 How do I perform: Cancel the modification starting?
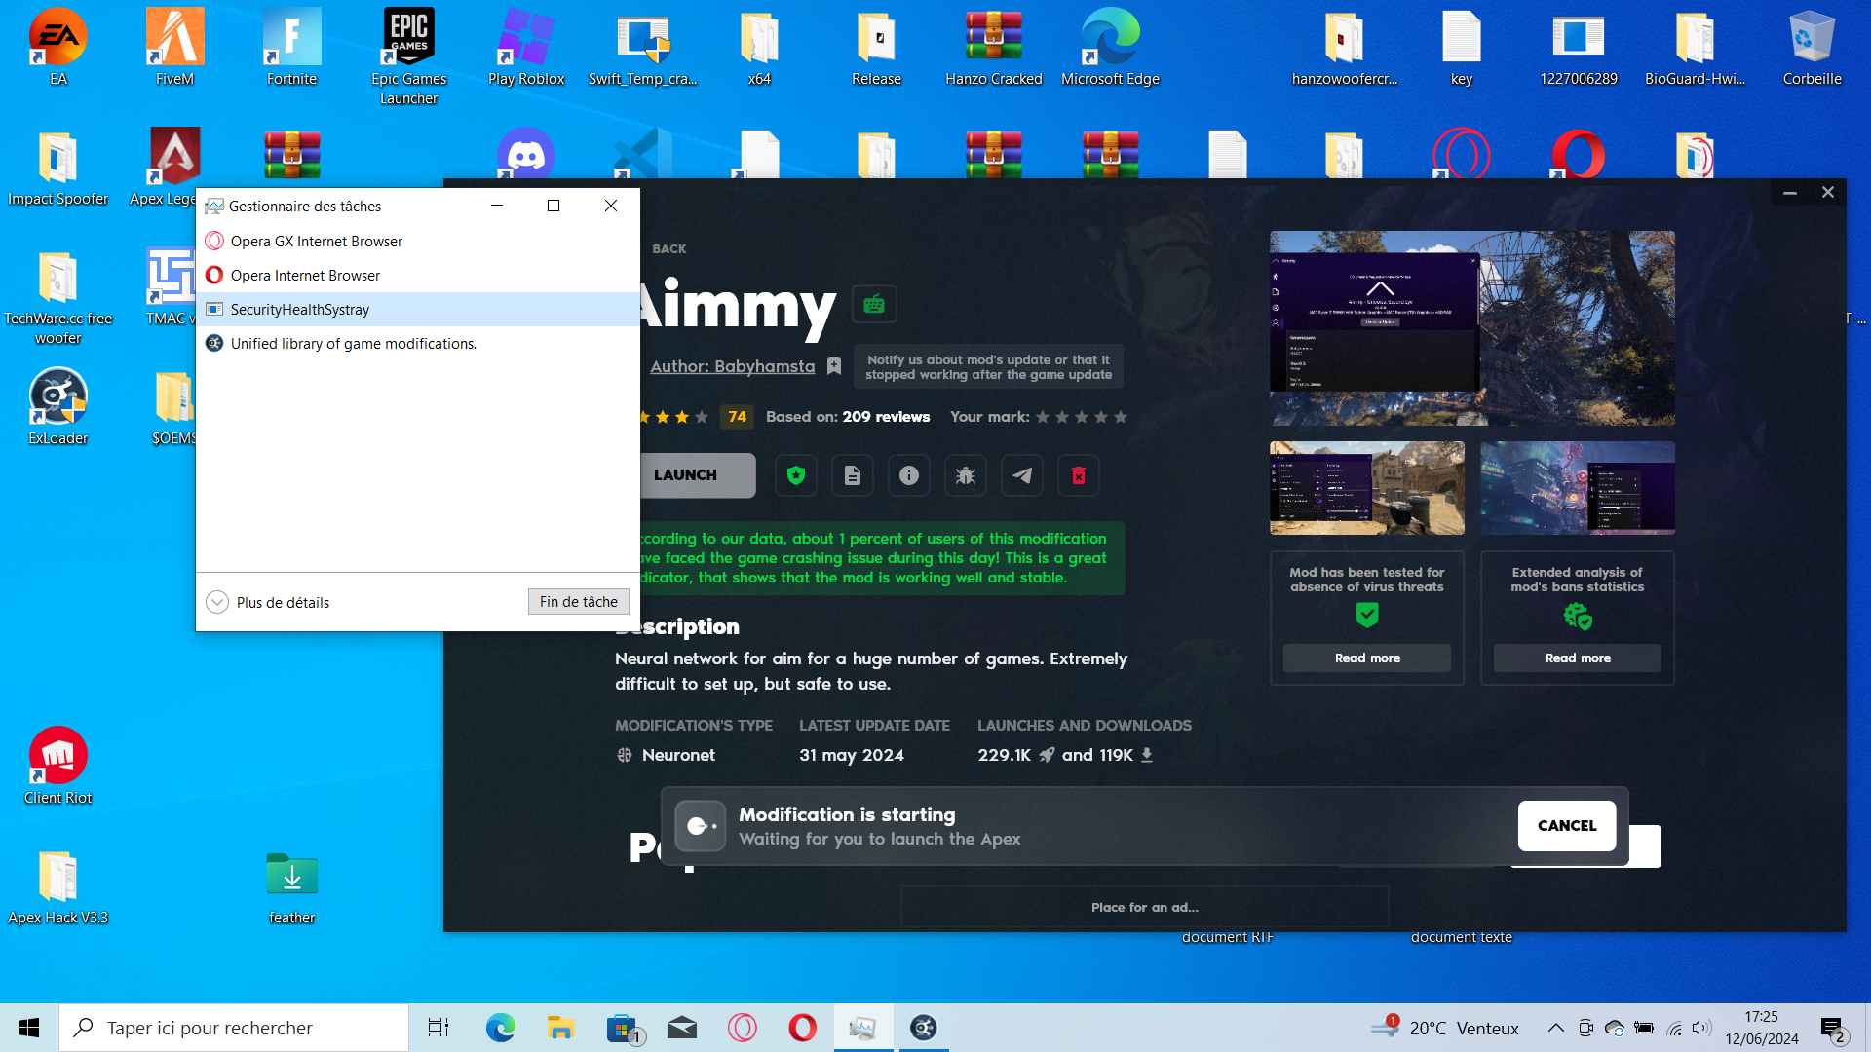click(x=1566, y=825)
